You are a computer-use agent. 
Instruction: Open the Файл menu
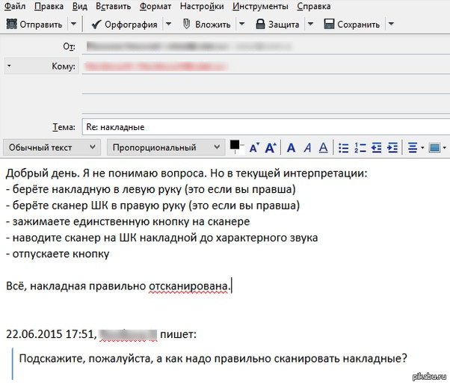(x=15, y=6)
